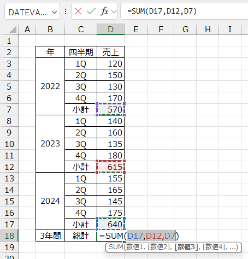Select row 7 header
Screen dimensions: 248x259
click(x=9, y=109)
